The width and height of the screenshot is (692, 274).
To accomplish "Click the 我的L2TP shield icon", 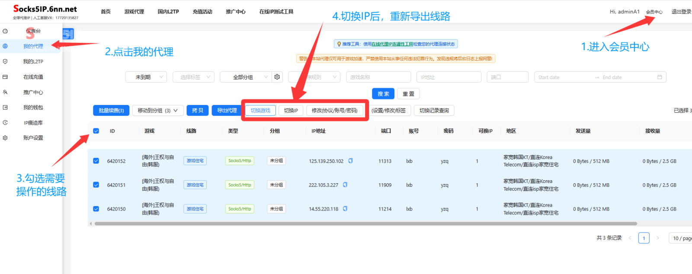I will (5, 61).
